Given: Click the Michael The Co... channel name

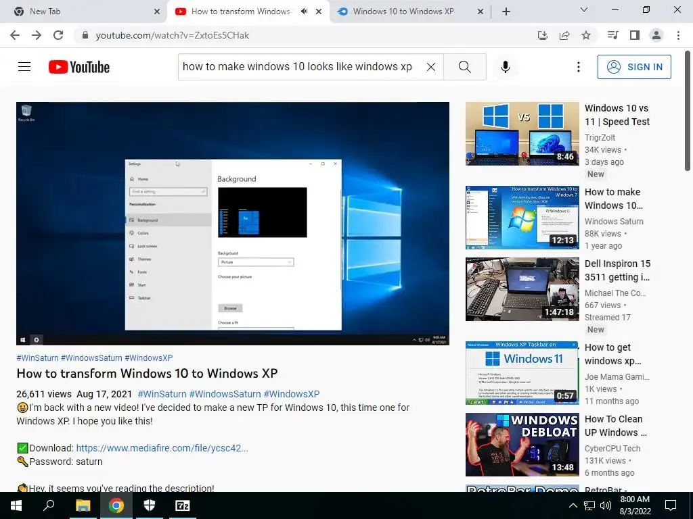Looking at the screenshot, I should point(615,293).
